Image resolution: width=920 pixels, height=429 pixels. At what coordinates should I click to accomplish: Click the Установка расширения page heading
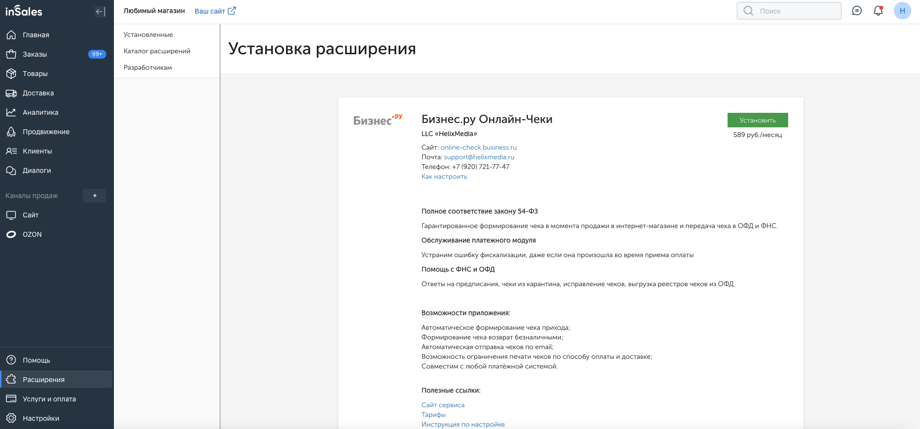(322, 48)
